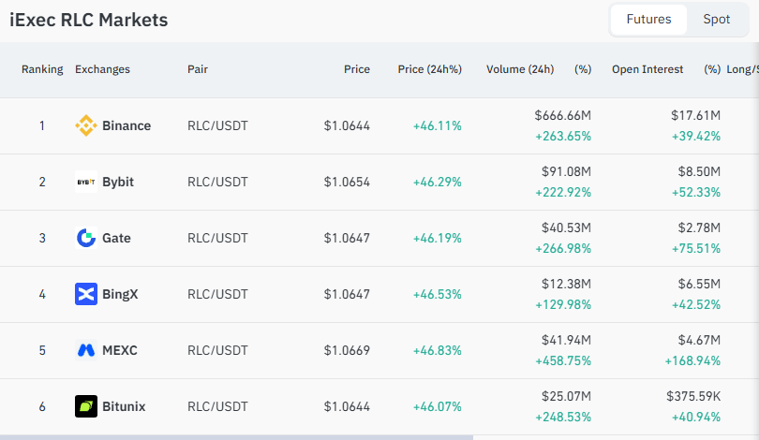Screen dimensions: 759x440
Task: Sort by the Volume (24h) column header
Action: click(520, 69)
